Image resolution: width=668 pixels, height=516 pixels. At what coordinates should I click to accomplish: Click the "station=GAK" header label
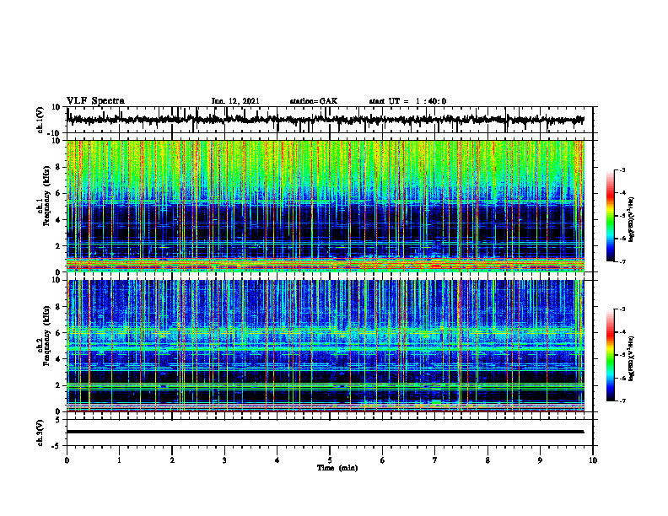click(x=314, y=101)
